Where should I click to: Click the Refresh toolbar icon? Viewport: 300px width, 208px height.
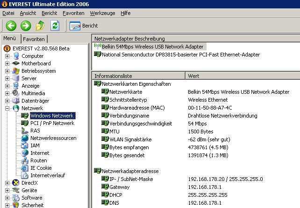tap(55, 26)
